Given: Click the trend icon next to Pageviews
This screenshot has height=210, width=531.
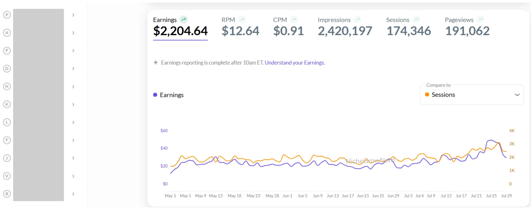Looking at the screenshot, I should click(481, 20).
